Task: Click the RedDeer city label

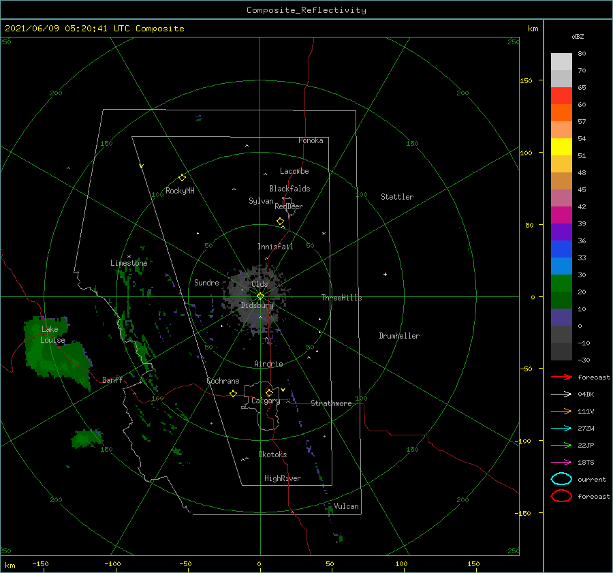Action: [289, 206]
